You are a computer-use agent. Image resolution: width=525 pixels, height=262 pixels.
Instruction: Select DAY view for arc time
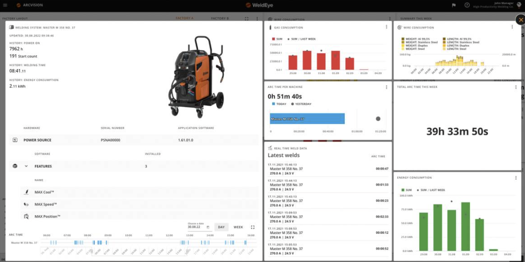point(221,227)
